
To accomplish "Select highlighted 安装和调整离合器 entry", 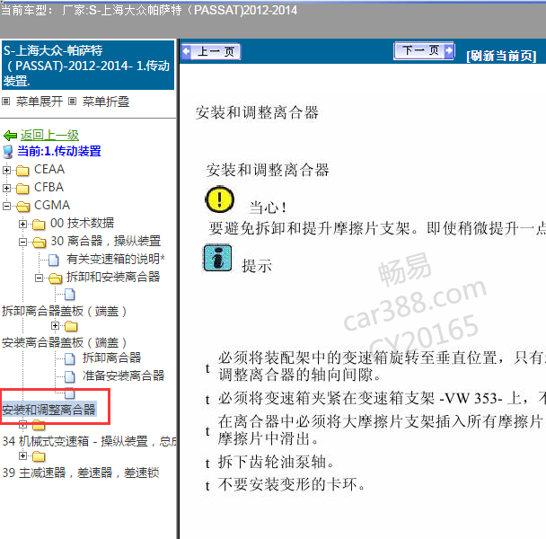I will point(48,410).
